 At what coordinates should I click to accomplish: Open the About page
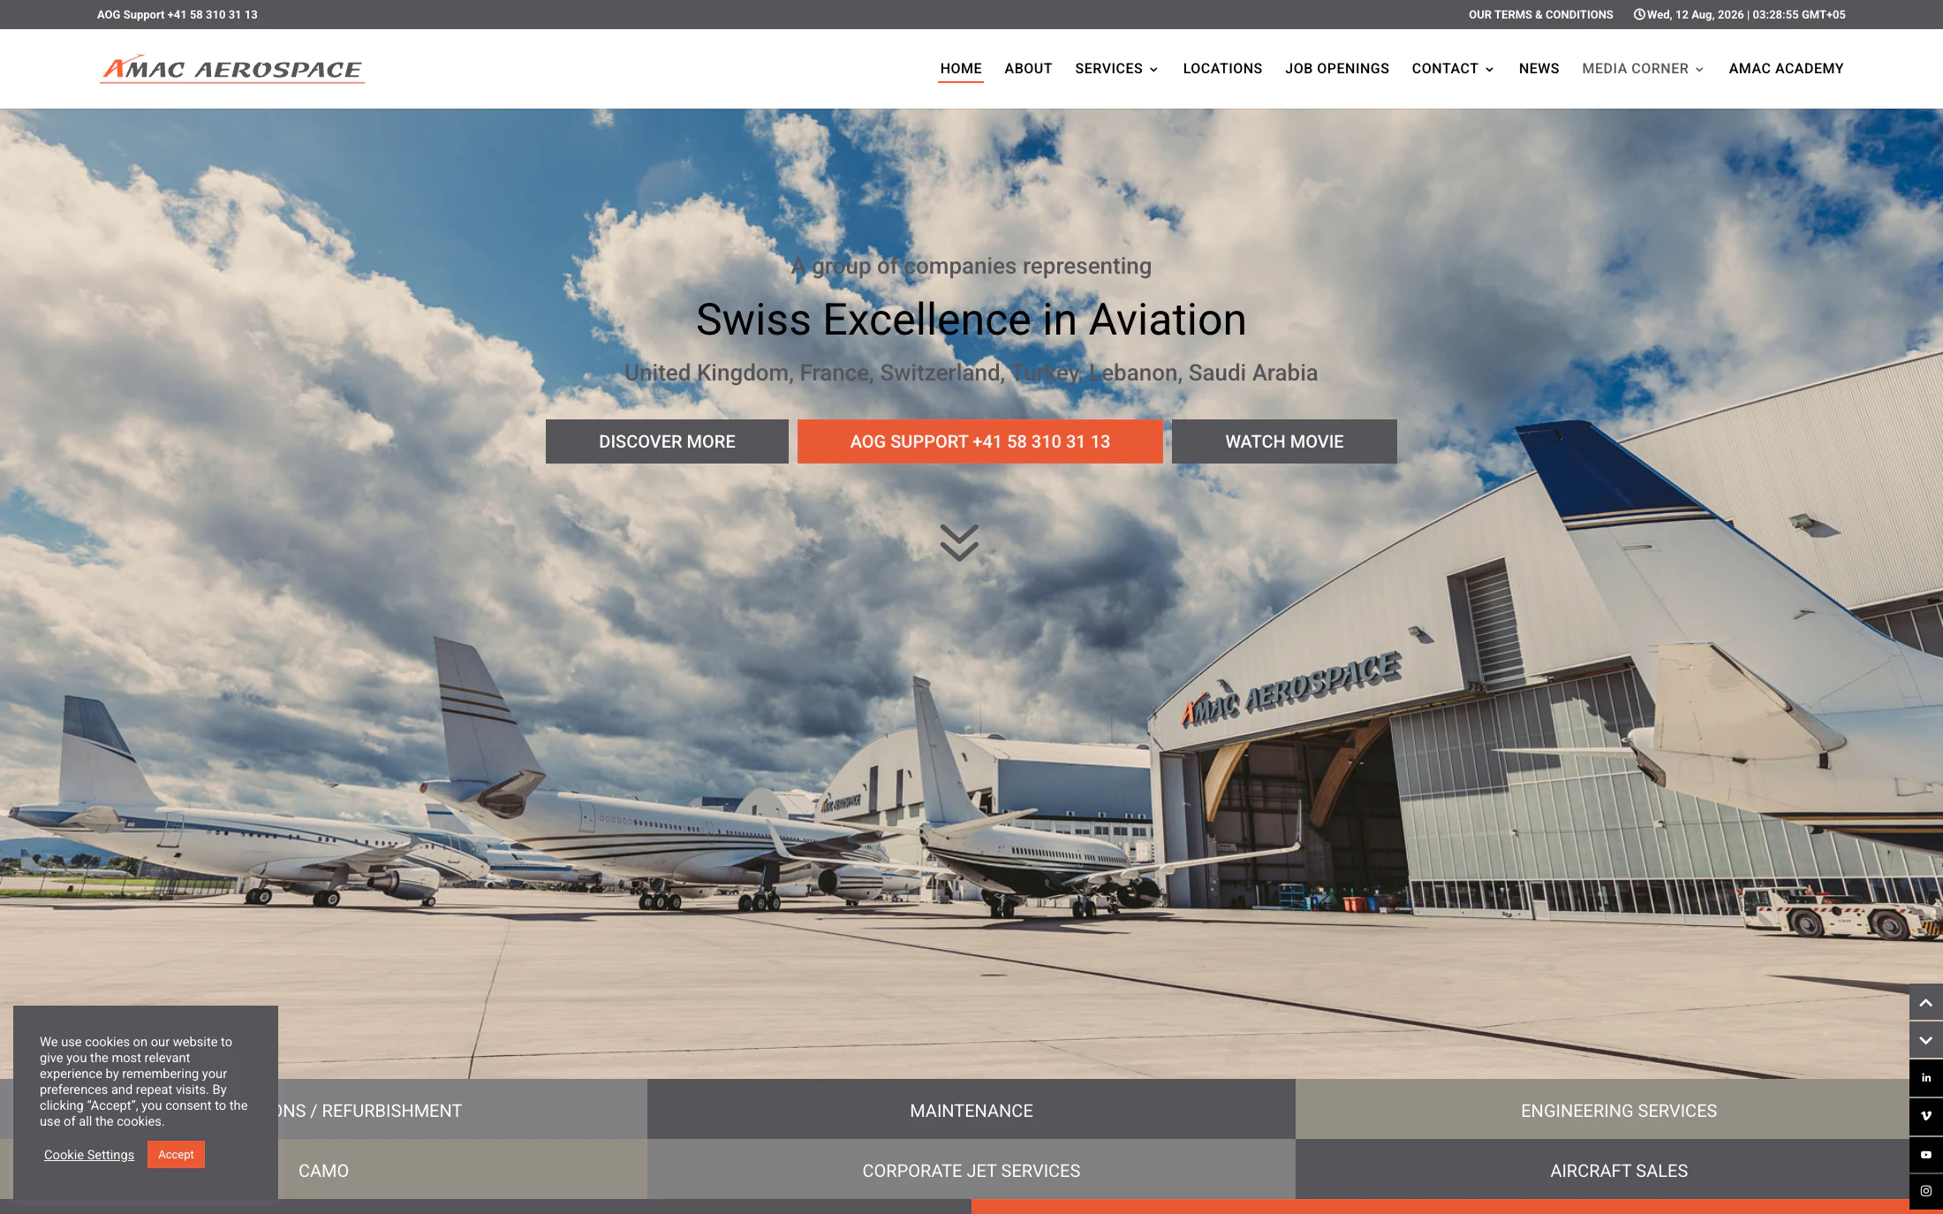pyautogui.click(x=1028, y=69)
